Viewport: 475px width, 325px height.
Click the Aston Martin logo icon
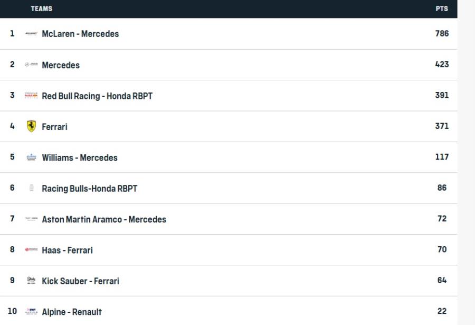[31, 219]
